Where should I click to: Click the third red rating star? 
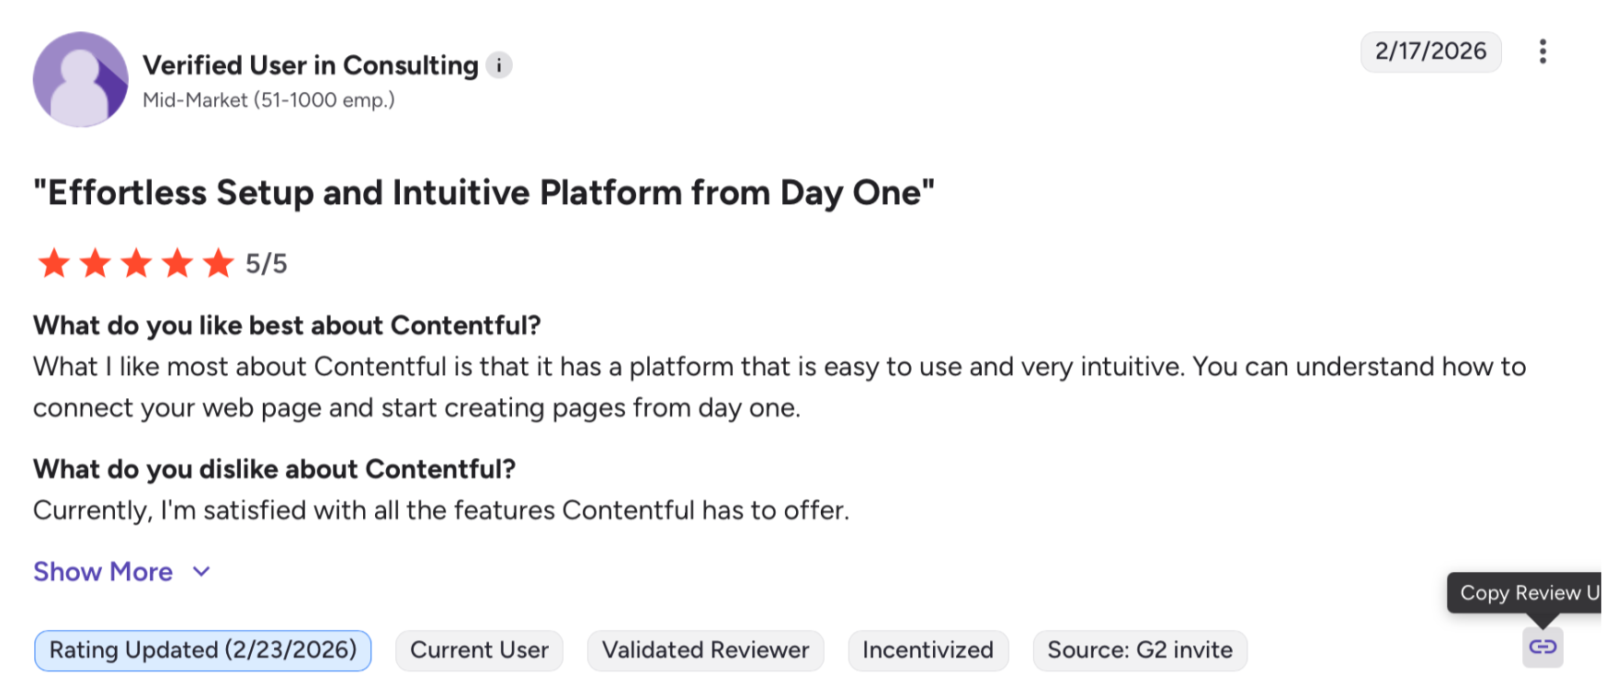click(136, 264)
